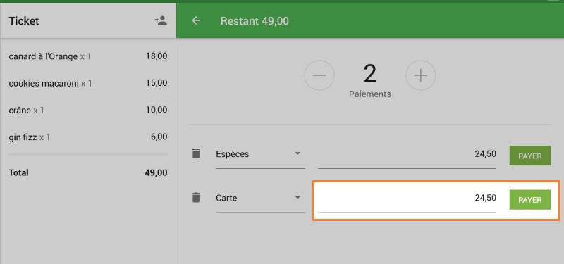564x264 pixels.
Task: Edit the Carte amount field 24,50
Action: point(407,199)
